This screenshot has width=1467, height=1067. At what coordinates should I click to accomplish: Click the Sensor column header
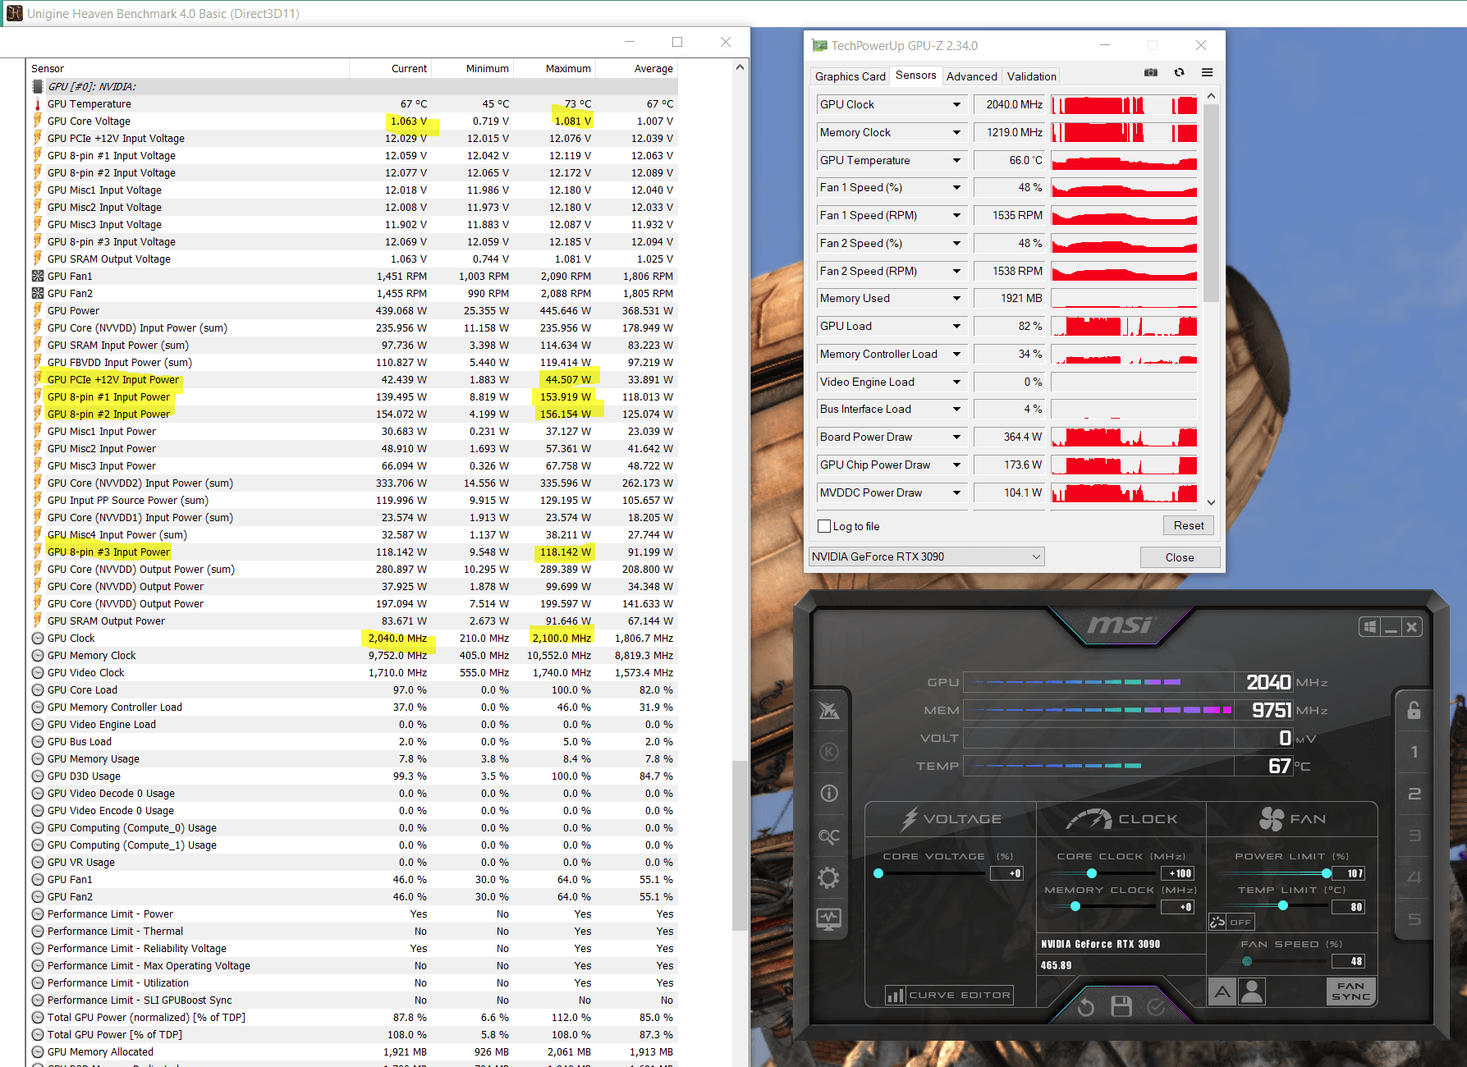188,69
